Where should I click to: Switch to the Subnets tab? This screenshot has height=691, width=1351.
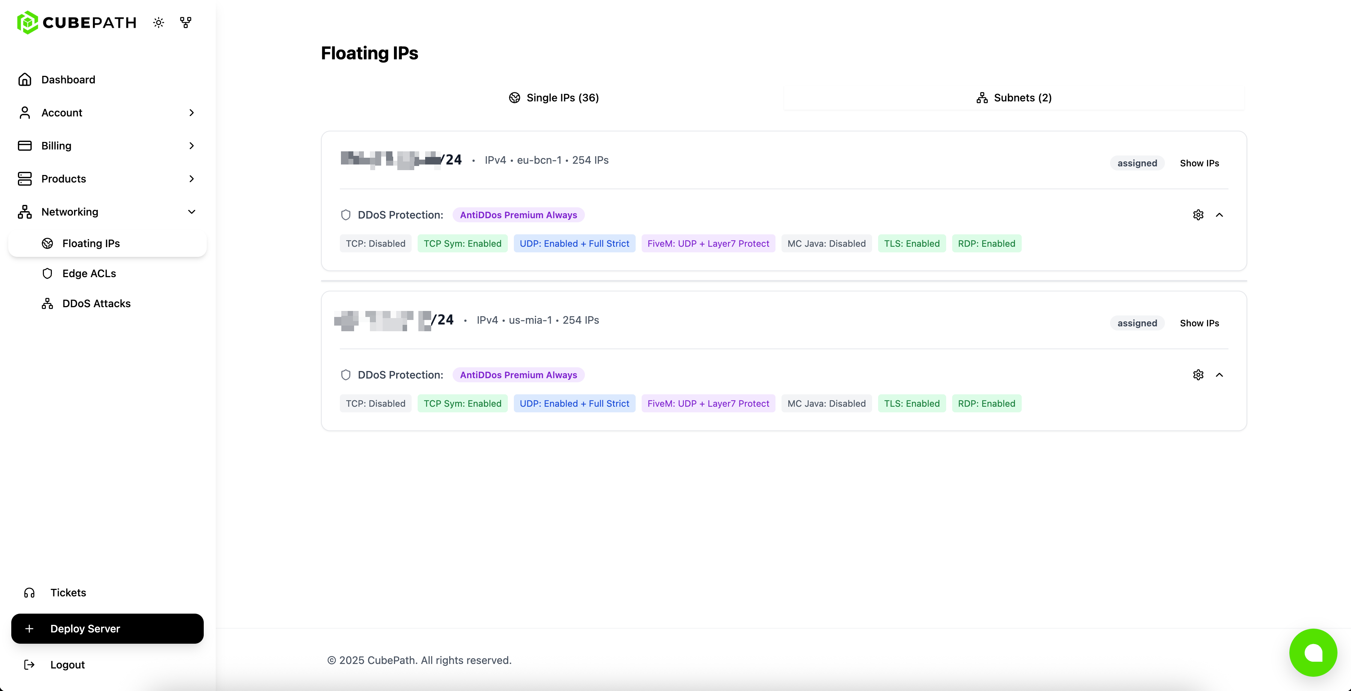1014,97
